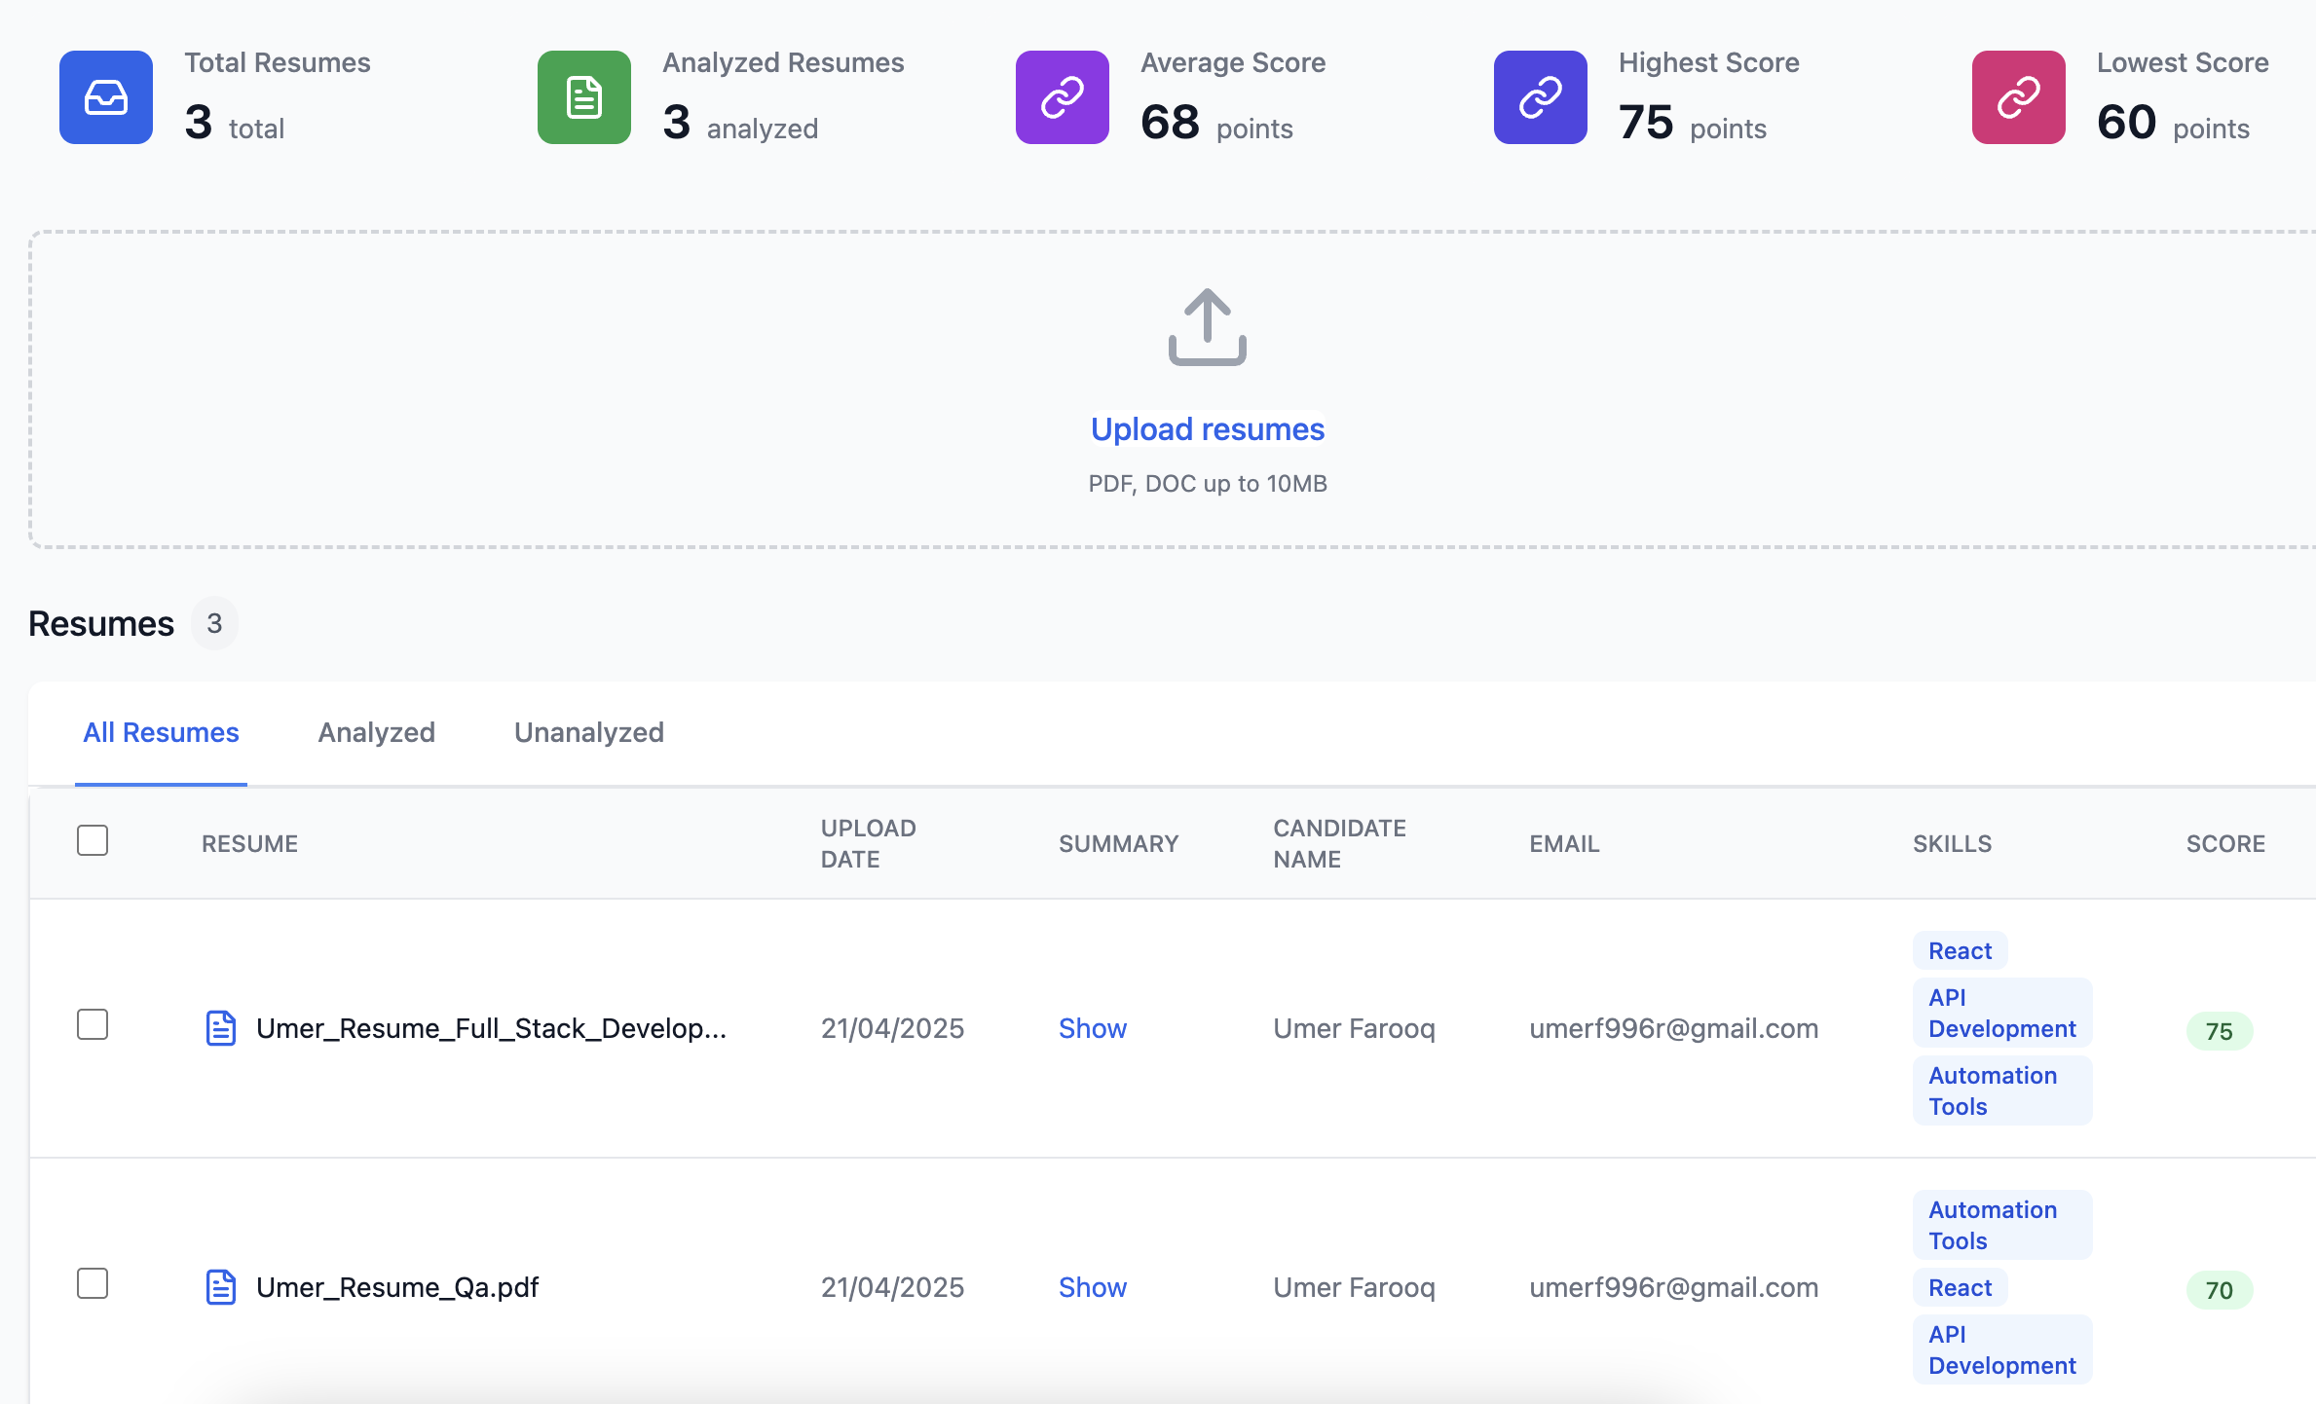Open Umer_Resume_Full_Stack_Develop... file name
Viewport: 2316px width, 1404px height.
pyautogui.click(x=491, y=1028)
